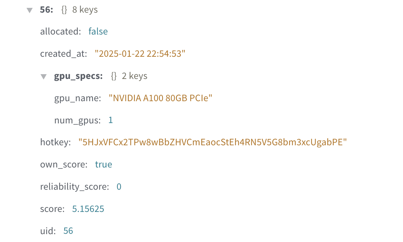Collapse the gpu_specs disclosure triangle
403x242 pixels.
click(x=43, y=76)
